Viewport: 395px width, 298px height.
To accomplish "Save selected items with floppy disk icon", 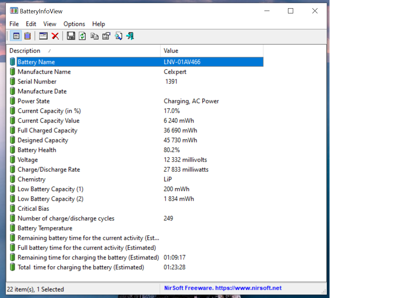I will tap(71, 36).
